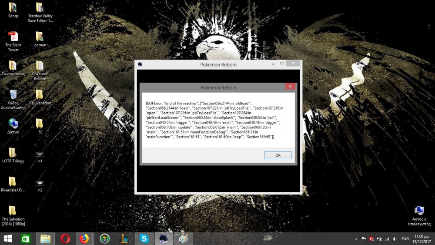Show hidden system tray icons
The height and width of the screenshot is (245, 435).
point(356,239)
